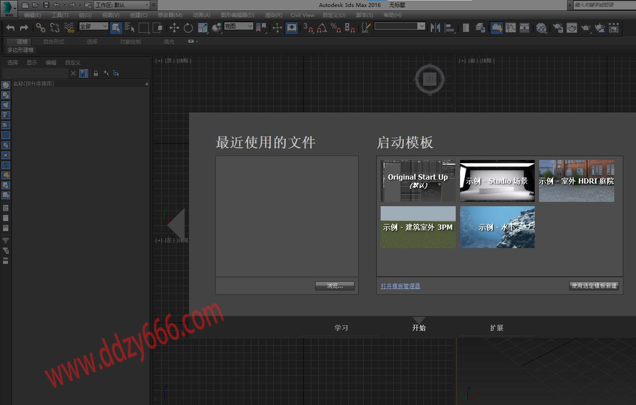Select the Select and Move tool
The height and width of the screenshot is (405, 636).
pyautogui.click(x=174, y=28)
